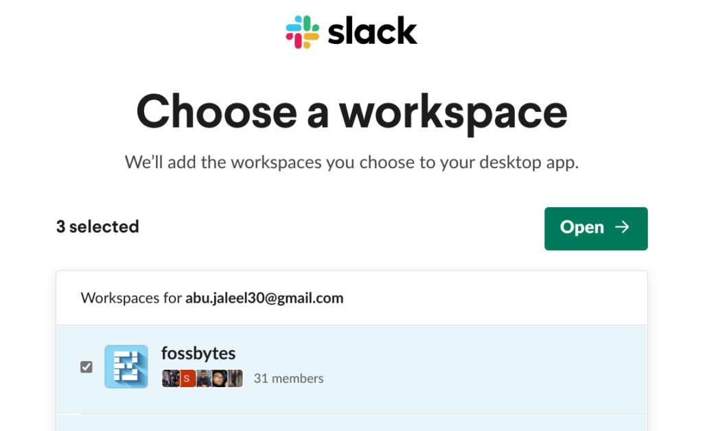Click the Workspaces for label
The image size is (703, 431).
pyautogui.click(x=132, y=298)
